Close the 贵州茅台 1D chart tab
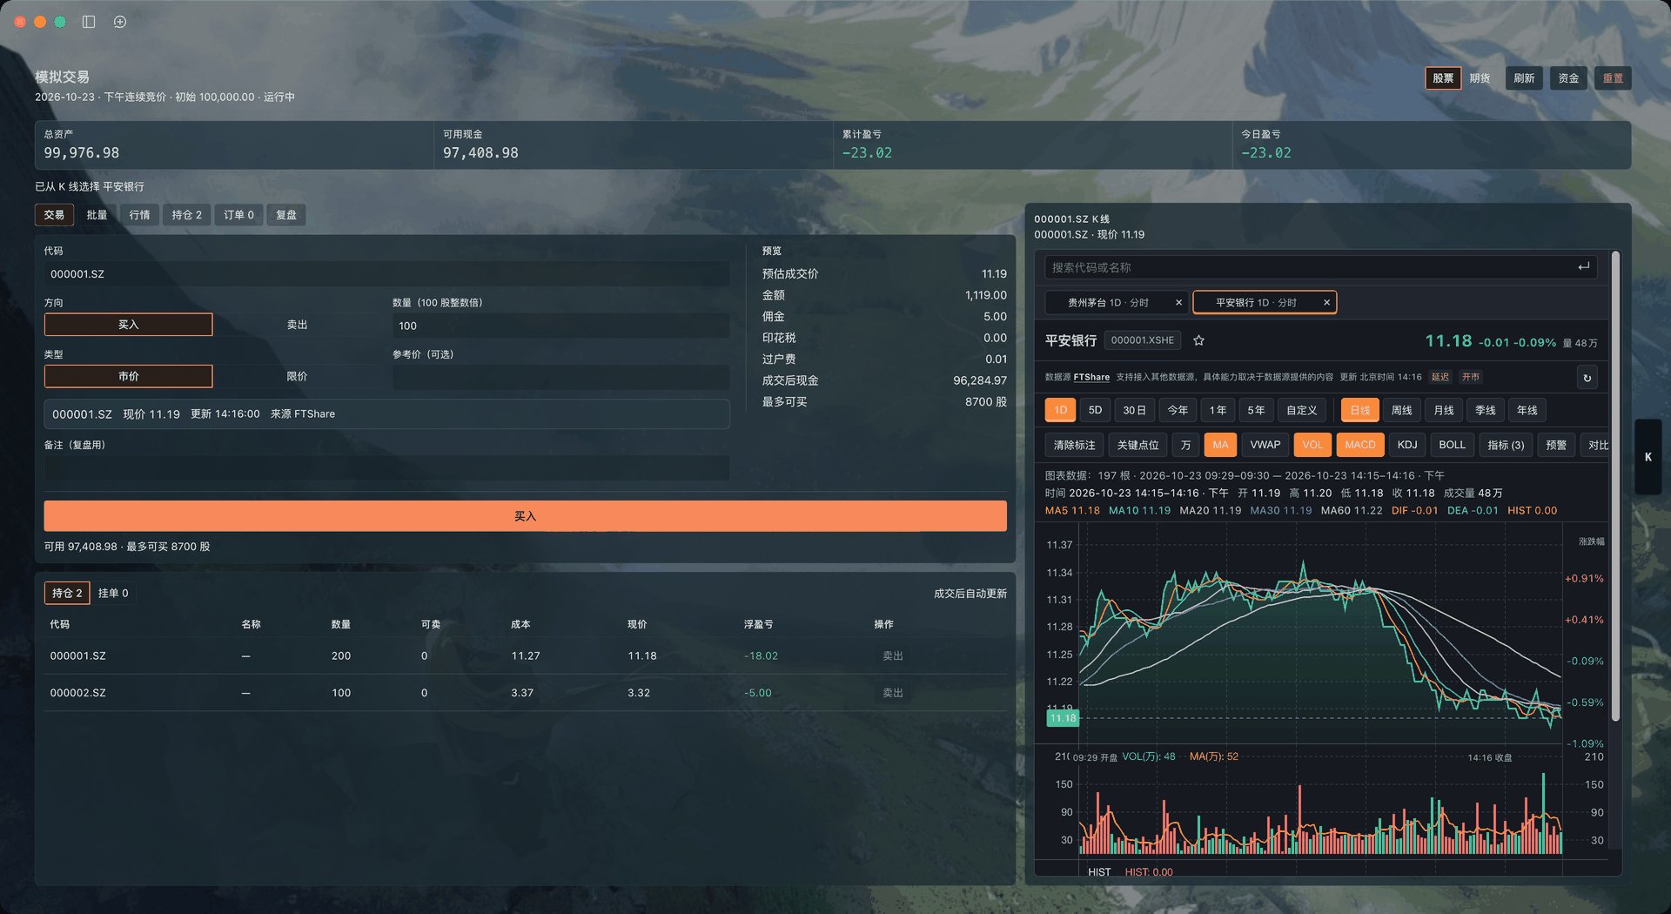This screenshot has width=1671, height=914. pos(1178,303)
